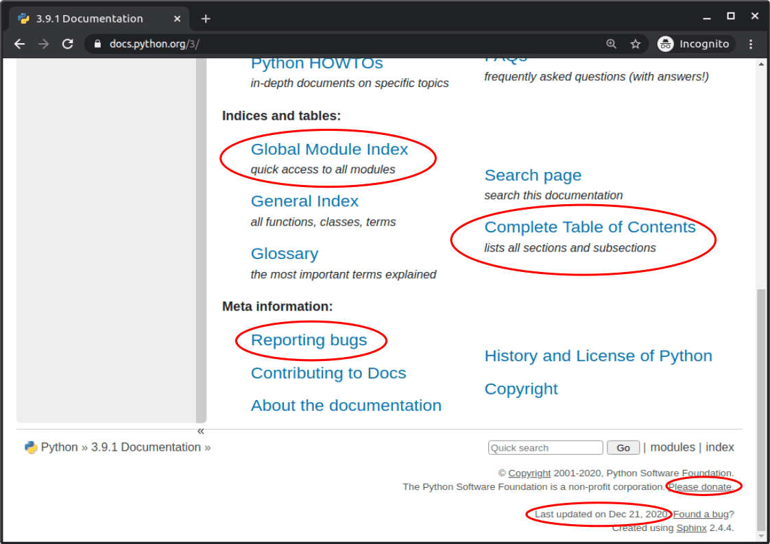Click the zoom magnifier in the address bar
The height and width of the screenshot is (544, 770).
pyautogui.click(x=610, y=43)
